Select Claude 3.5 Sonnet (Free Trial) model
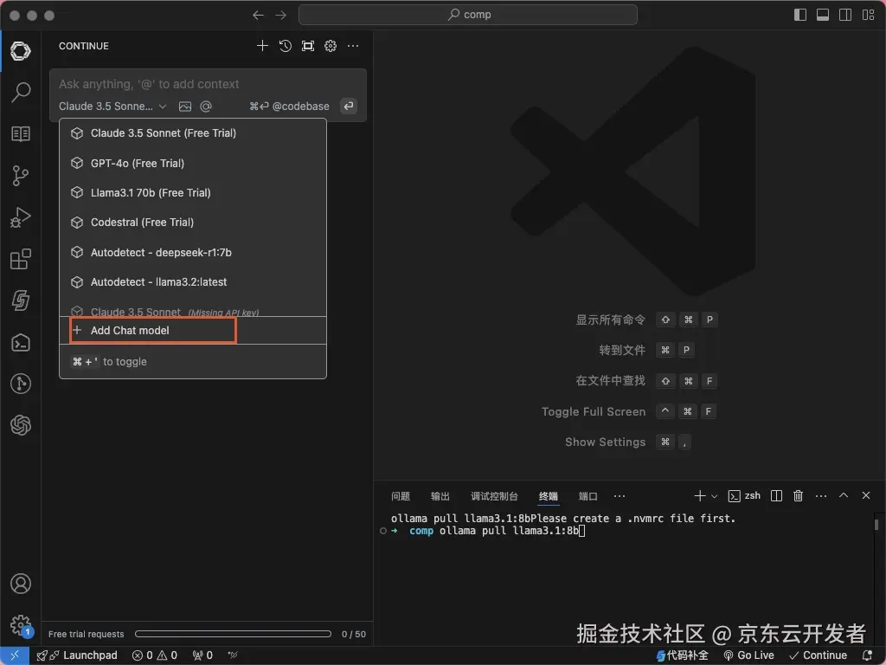Viewport: 886px width, 665px height. point(193,133)
